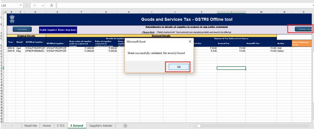Click the sheet tabs scroll-left arrow
The height and width of the screenshot is (129, 314).
[5, 126]
